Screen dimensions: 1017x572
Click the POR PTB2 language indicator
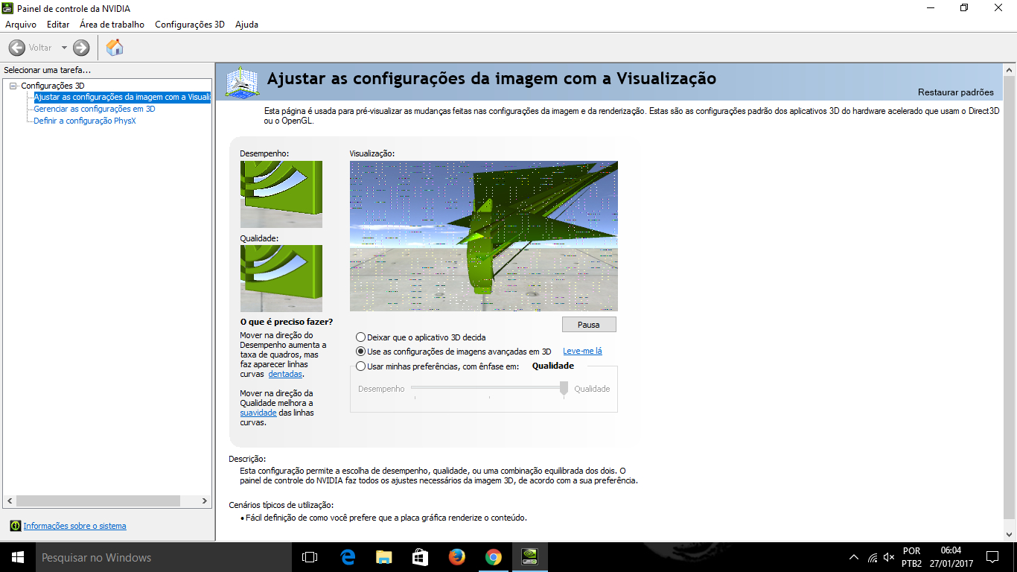(912, 557)
